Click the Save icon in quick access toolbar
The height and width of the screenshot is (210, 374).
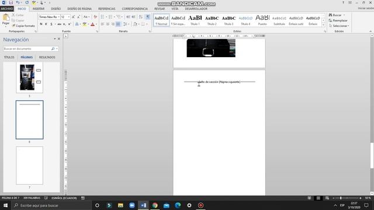coord(11,2)
